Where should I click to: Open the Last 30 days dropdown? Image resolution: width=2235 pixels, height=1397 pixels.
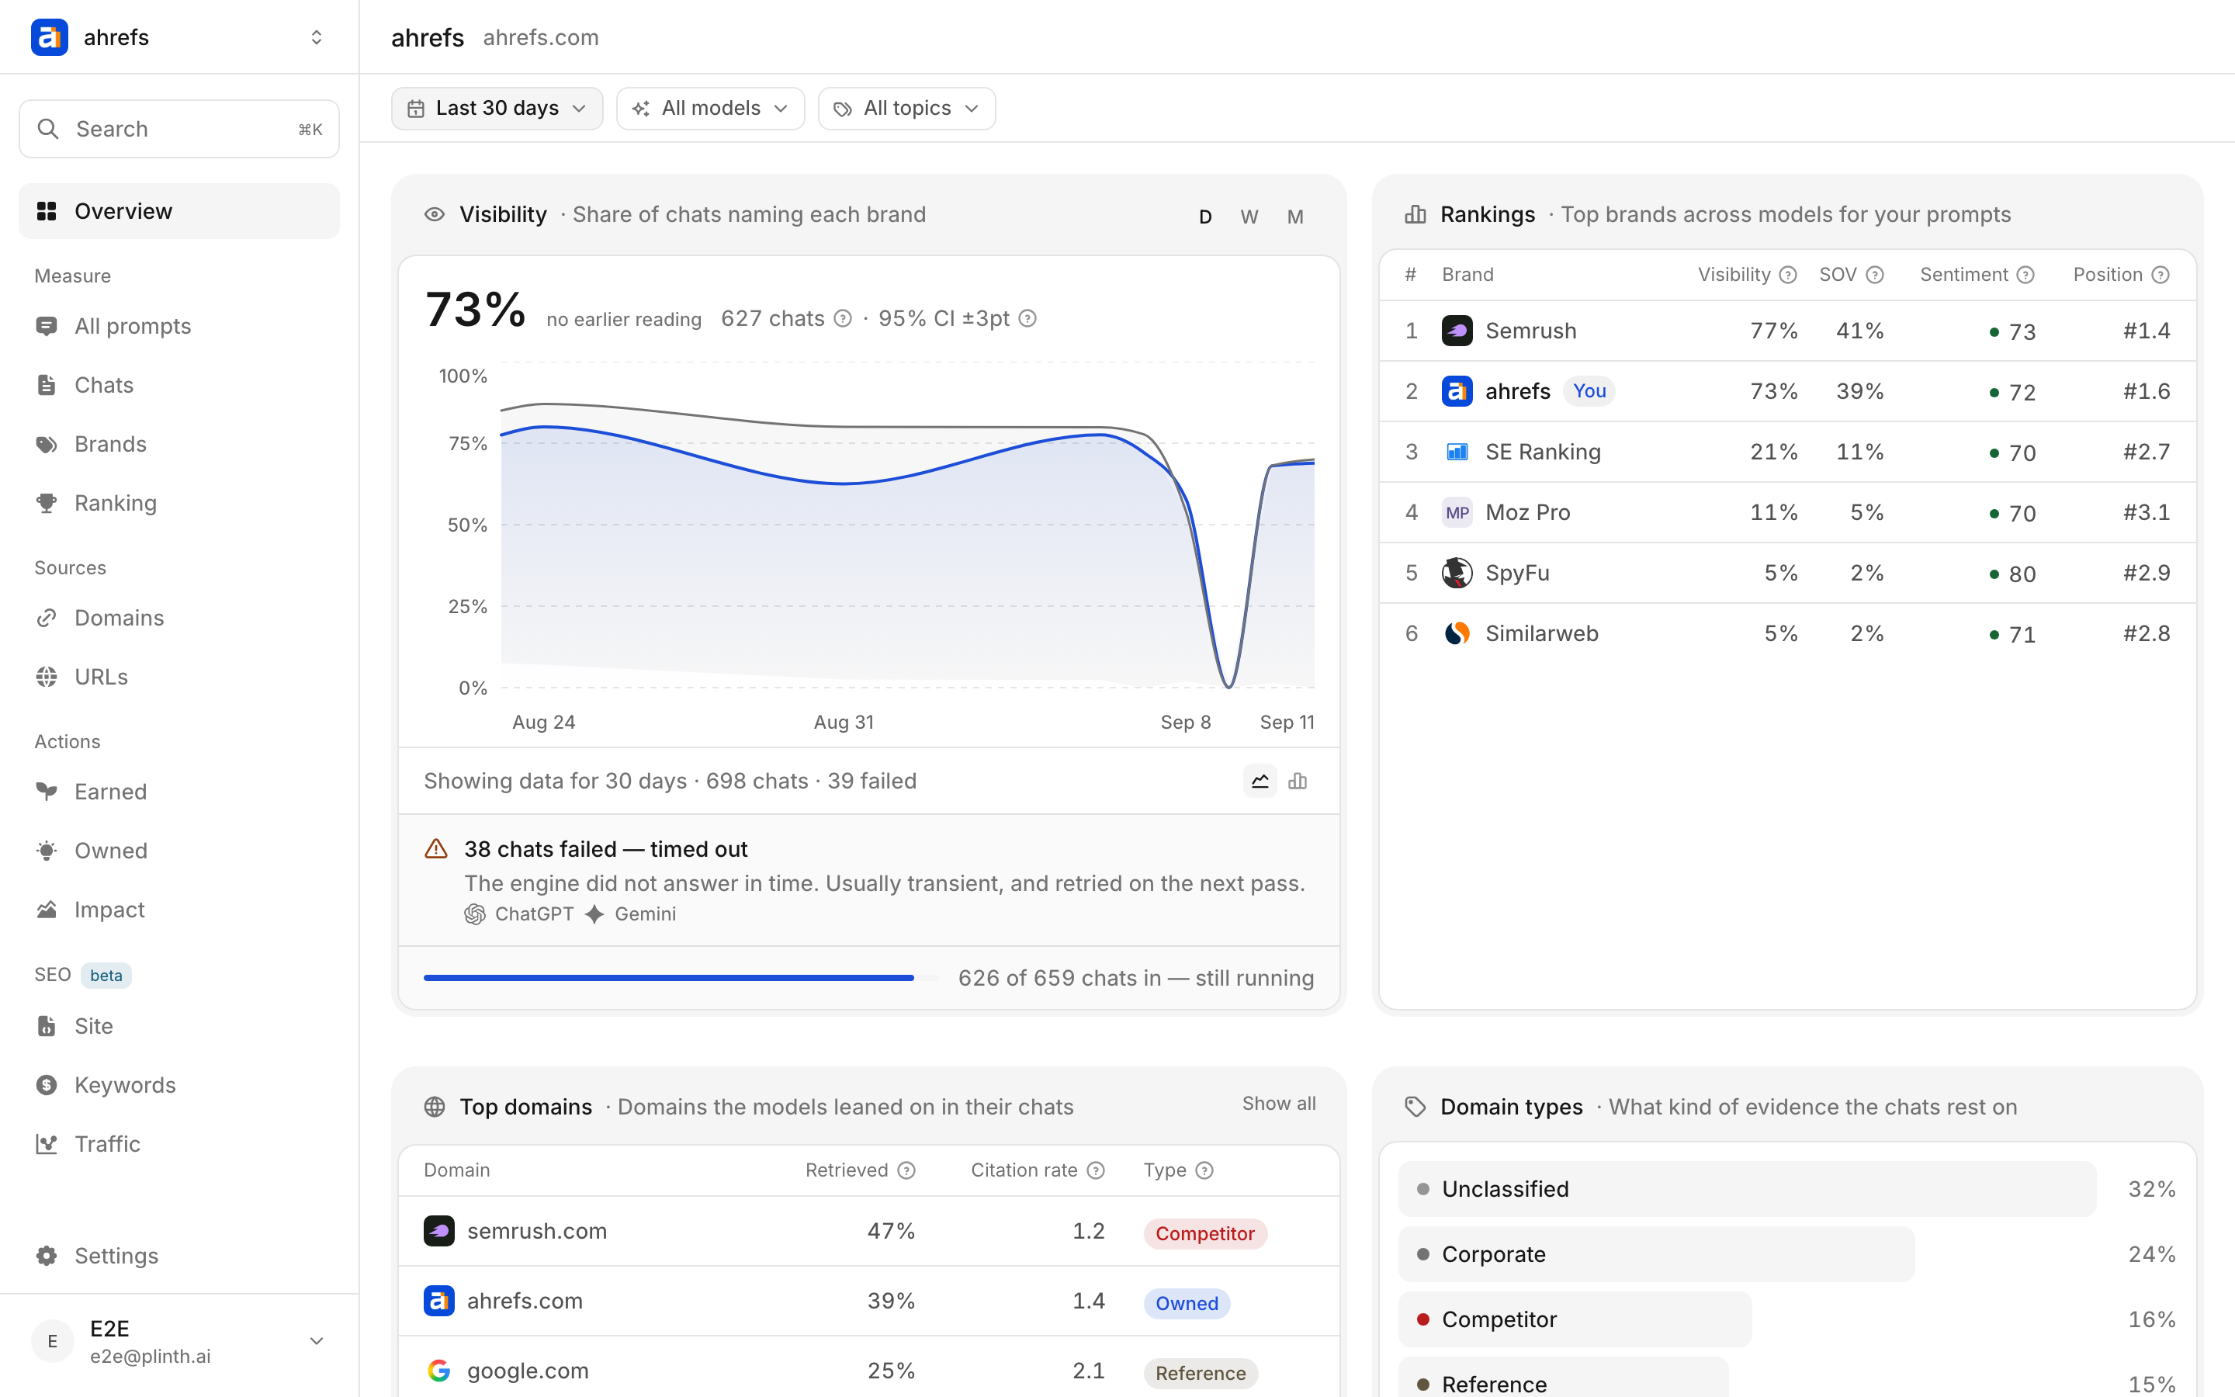tap(497, 108)
